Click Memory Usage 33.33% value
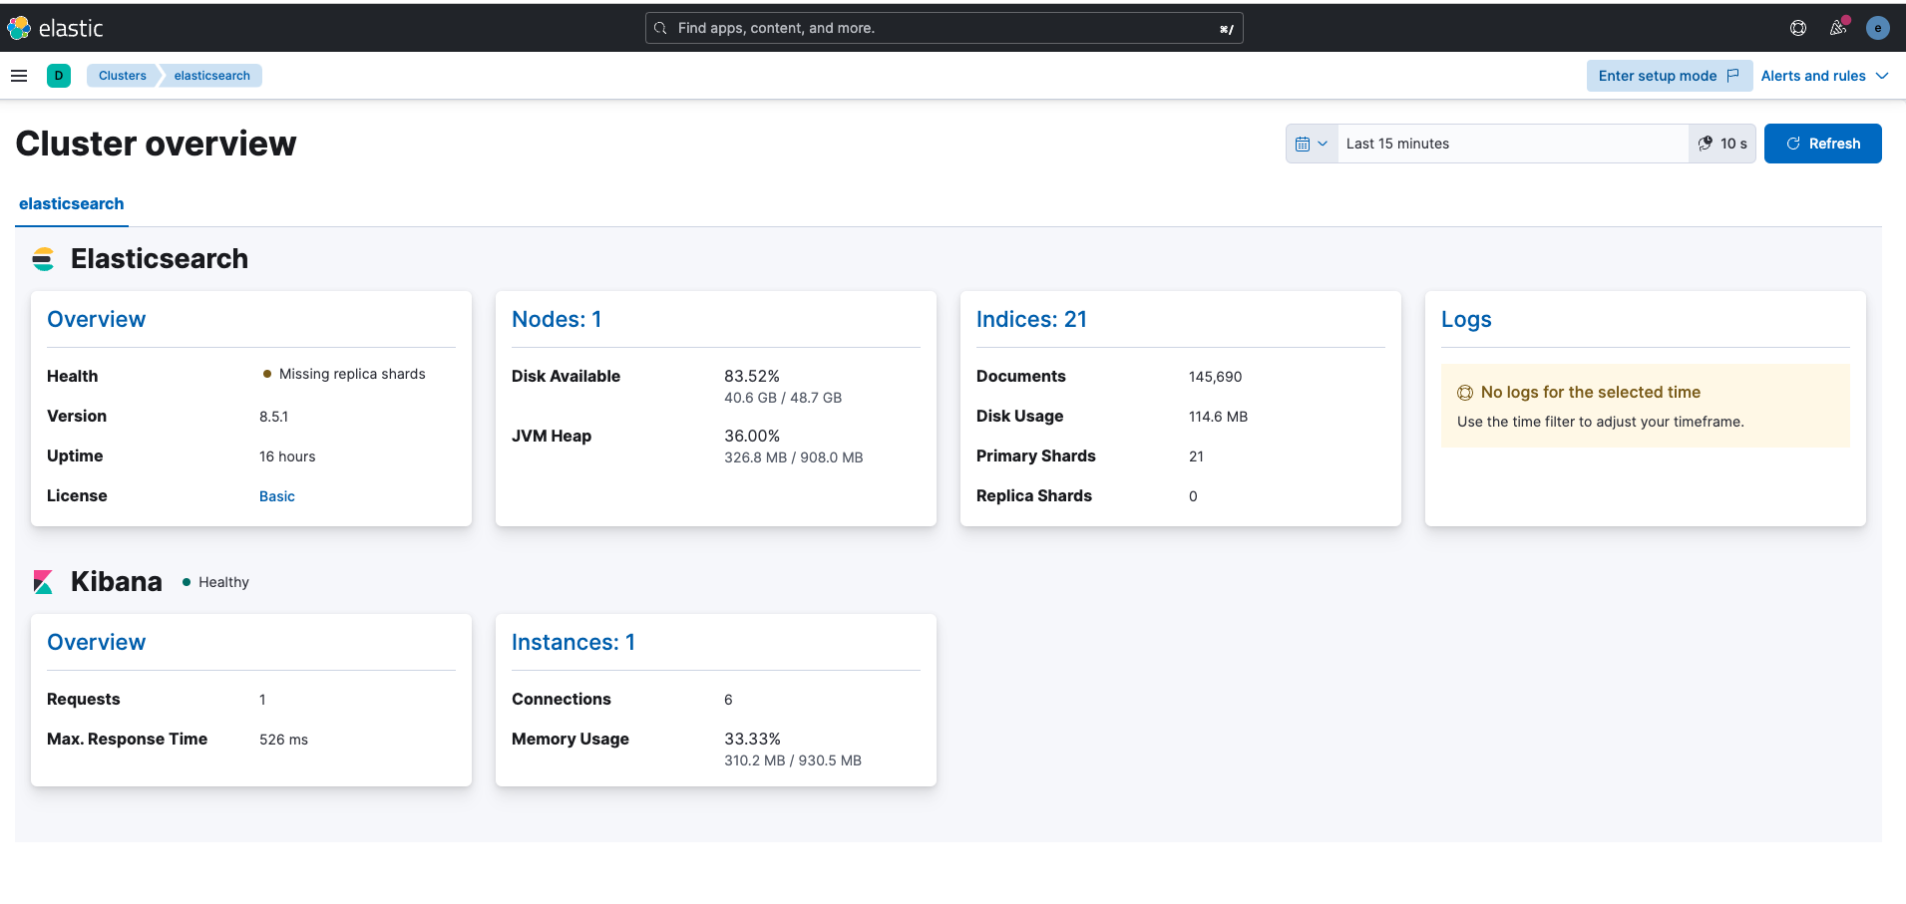This screenshot has height=904, width=1906. (752, 739)
